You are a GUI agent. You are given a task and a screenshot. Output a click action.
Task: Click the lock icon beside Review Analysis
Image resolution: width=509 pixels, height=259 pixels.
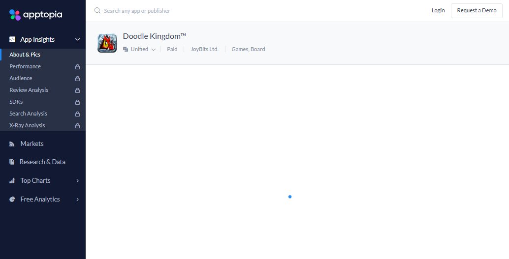[x=78, y=90]
